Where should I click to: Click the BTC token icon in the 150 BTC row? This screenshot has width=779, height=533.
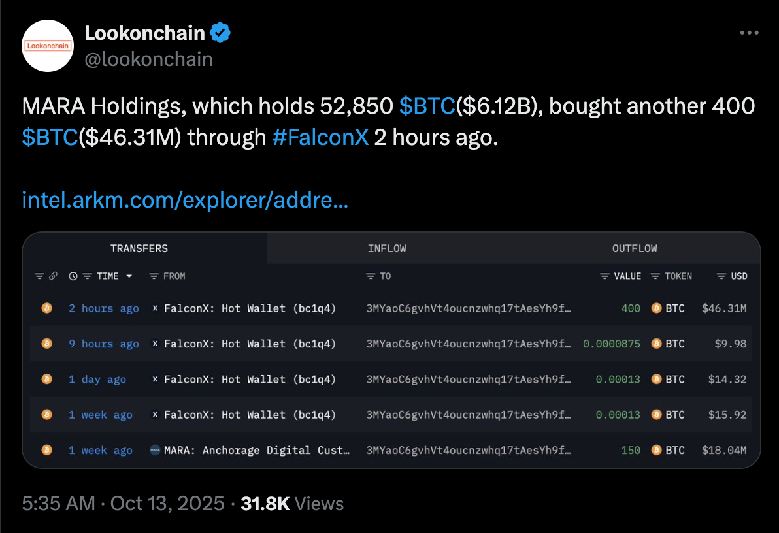click(657, 450)
